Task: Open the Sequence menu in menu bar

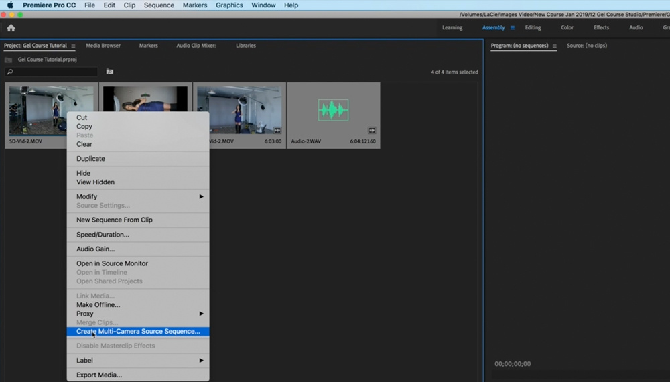Action: (159, 5)
